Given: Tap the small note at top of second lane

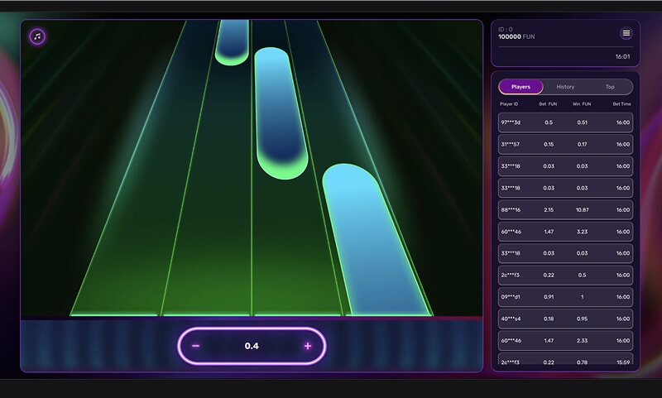Looking at the screenshot, I should coord(233,41).
